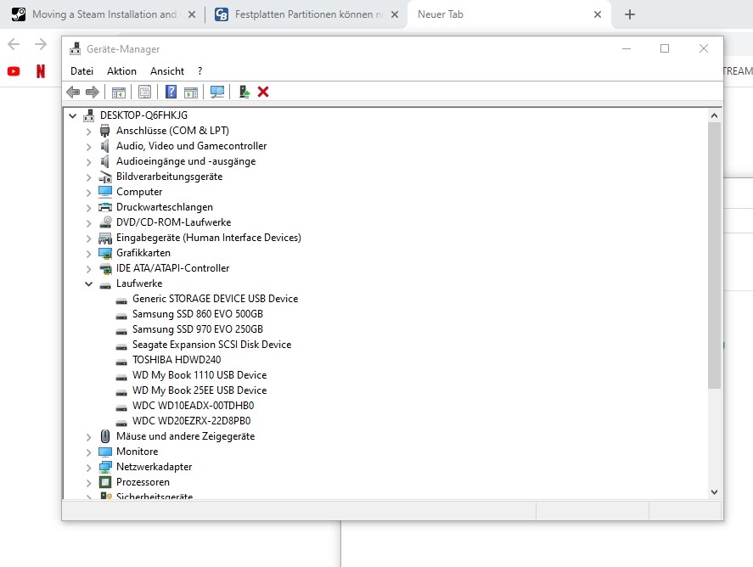
Task: Click the browser back arrow
Action: pyautogui.click(x=14, y=45)
